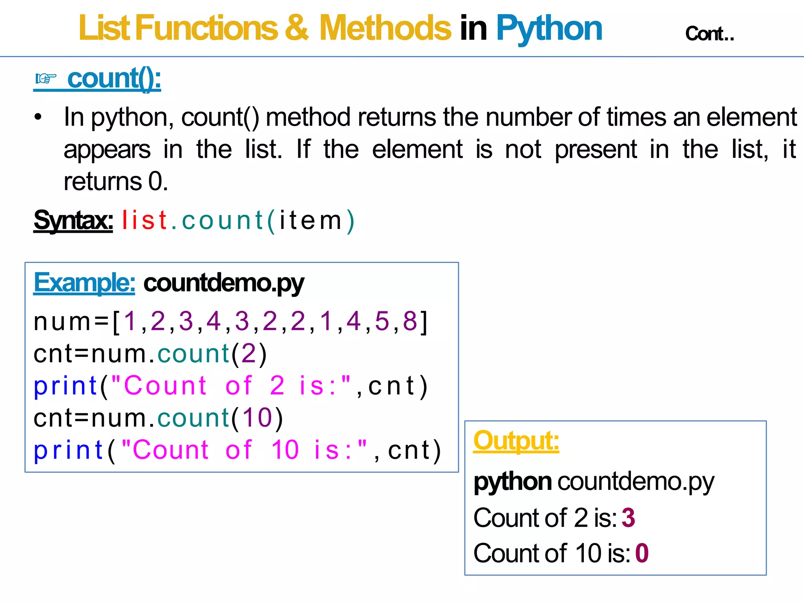The image size is (804, 603).
Task: Click the underlined 'Output:' heading
Action: tap(516, 440)
